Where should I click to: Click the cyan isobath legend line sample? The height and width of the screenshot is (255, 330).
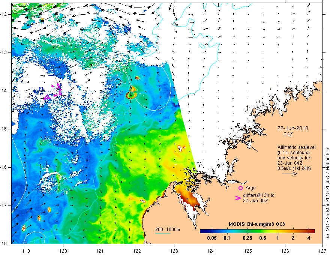click(x=162, y=233)
